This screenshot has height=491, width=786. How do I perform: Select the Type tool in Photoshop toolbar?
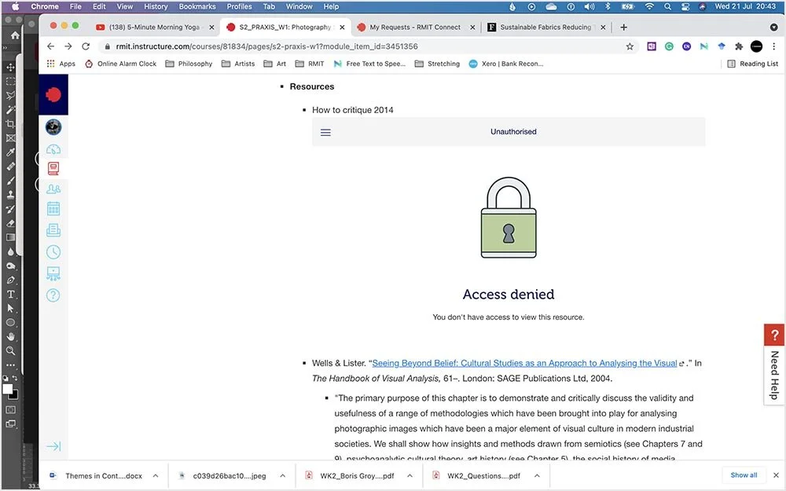(10, 294)
